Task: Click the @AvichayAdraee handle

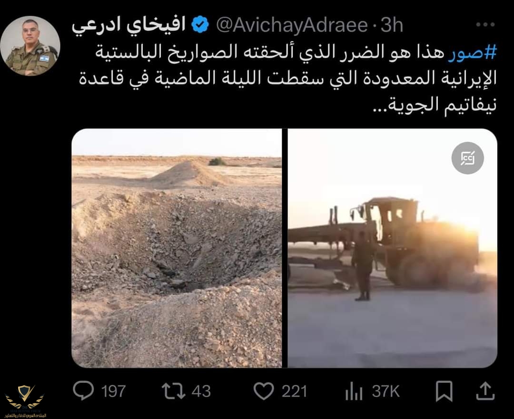Action: coord(292,25)
